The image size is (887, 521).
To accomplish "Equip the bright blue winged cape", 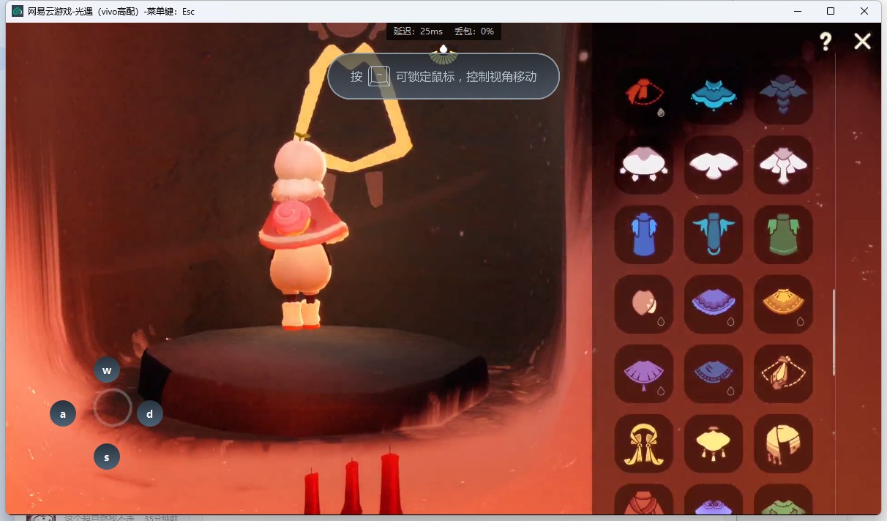I will [x=713, y=95].
